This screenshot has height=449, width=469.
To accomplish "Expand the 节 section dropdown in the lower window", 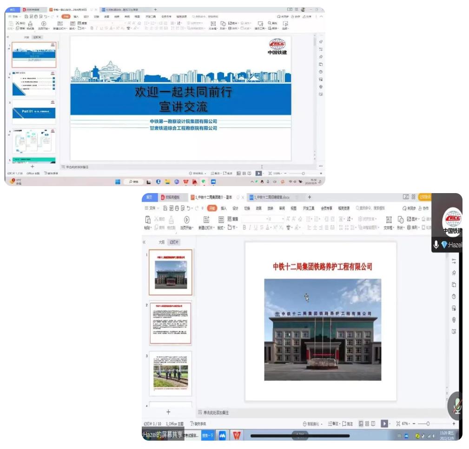I will click(x=232, y=228).
